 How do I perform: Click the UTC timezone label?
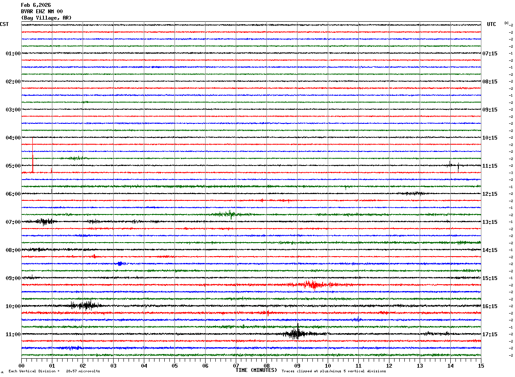[x=492, y=24]
